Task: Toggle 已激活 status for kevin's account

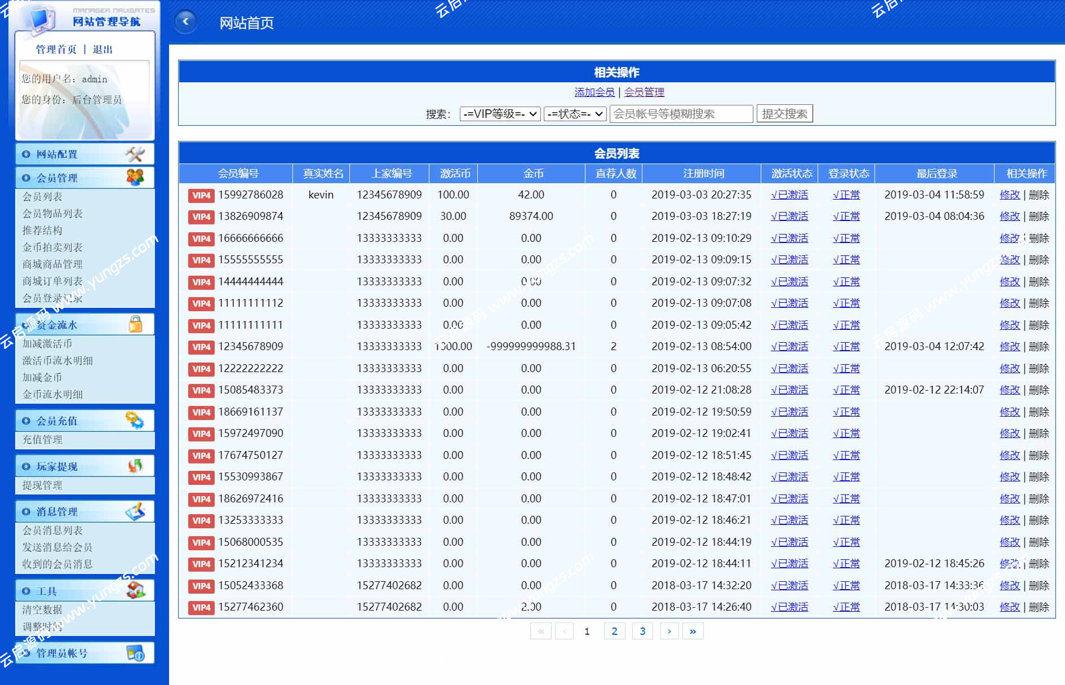Action: pyautogui.click(x=789, y=195)
